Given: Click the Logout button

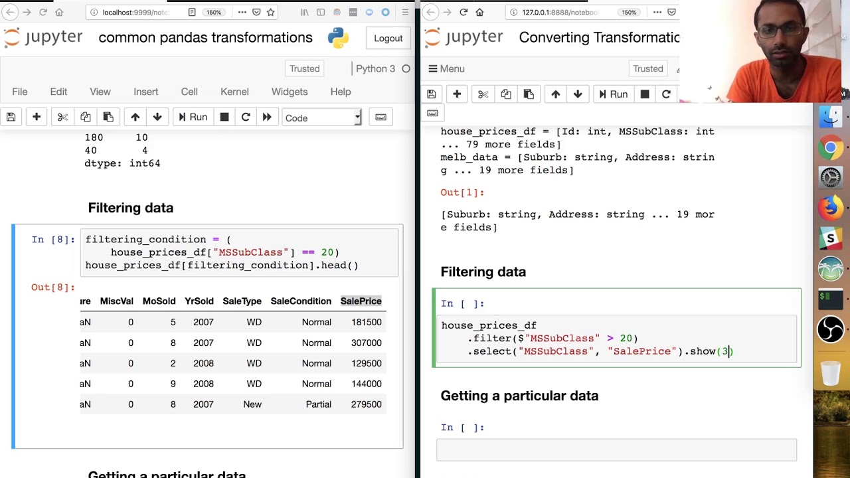Looking at the screenshot, I should coord(388,38).
